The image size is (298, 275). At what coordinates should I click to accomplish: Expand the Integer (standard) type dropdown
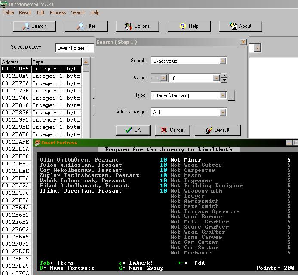tap(223, 95)
